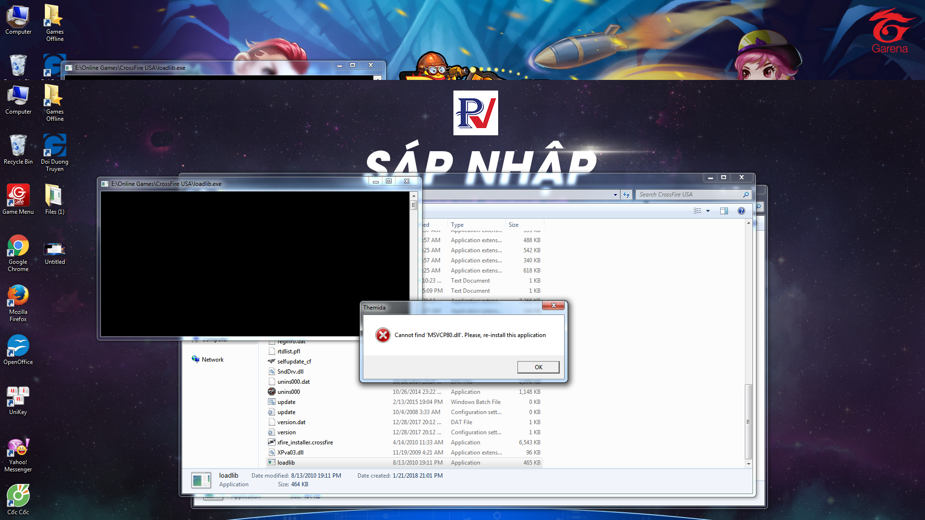Open the view options dropdown arrow
The width and height of the screenshot is (925, 520).
click(708, 211)
